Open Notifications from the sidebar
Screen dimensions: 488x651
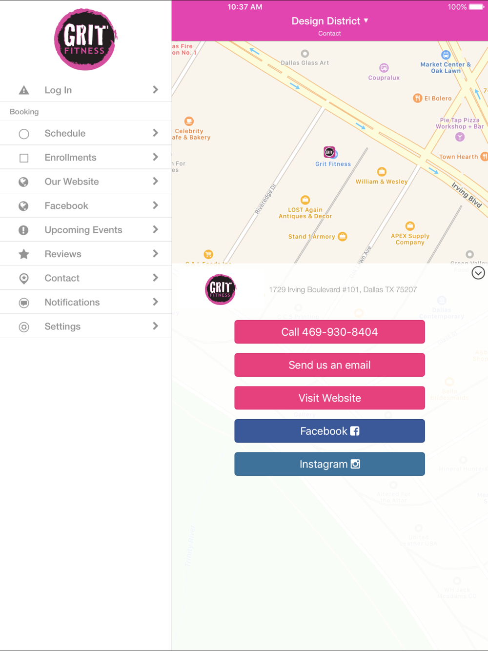[85, 302]
